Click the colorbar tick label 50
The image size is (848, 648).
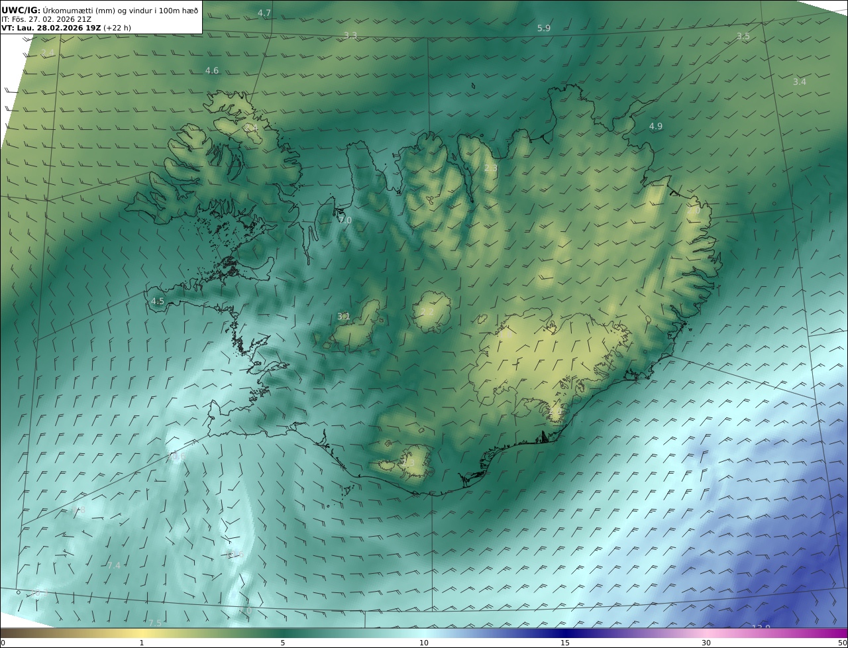click(842, 643)
